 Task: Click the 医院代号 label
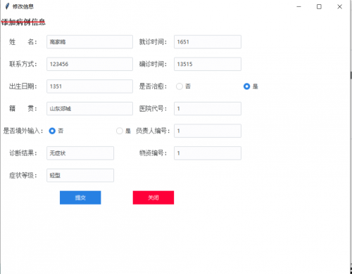tap(153, 108)
